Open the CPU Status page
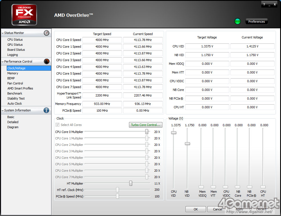Viewport: 281px width, 216px height. click(x=15, y=40)
